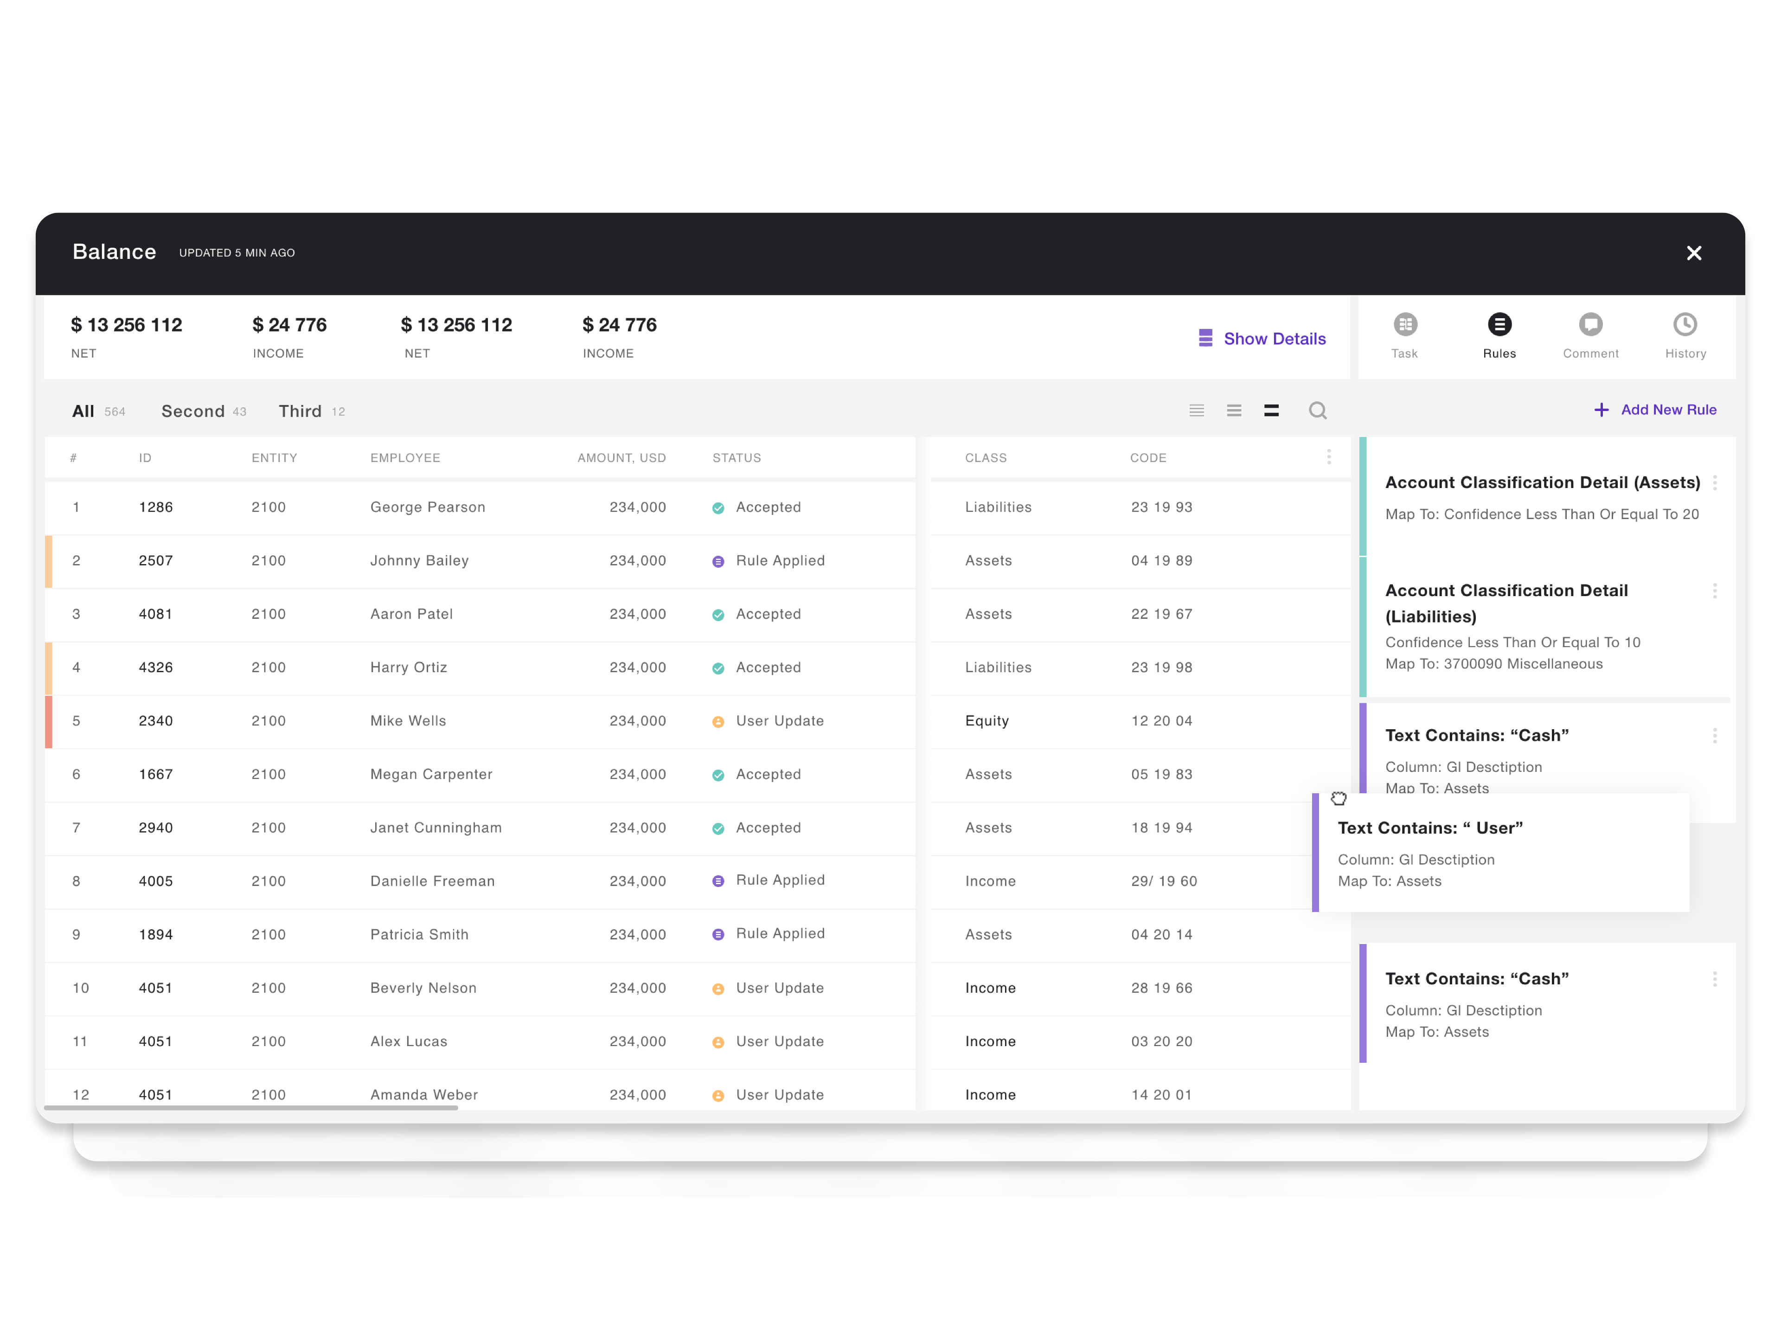Screen dimensions: 1781x1336
Task: Open the Task panel icon
Action: pos(1405,325)
